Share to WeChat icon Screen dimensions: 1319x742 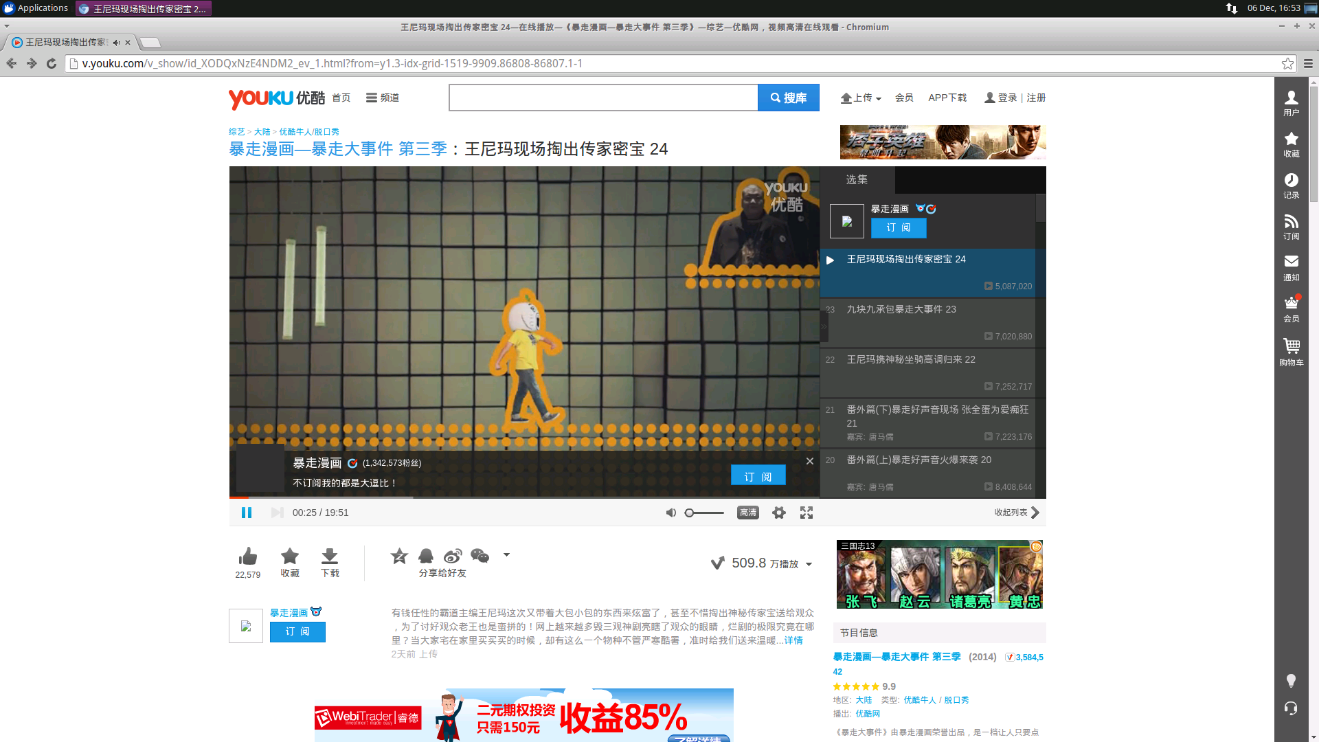(480, 556)
